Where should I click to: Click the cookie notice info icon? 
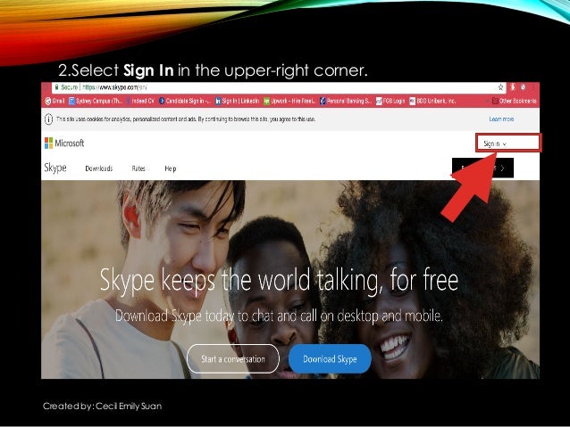[x=49, y=119]
